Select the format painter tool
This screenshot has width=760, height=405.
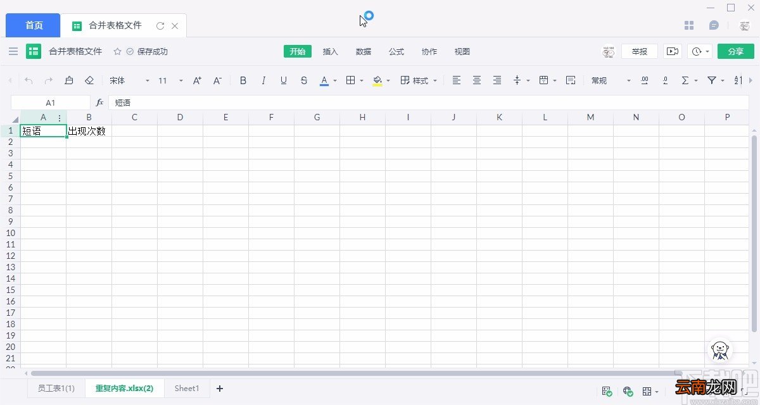pos(69,80)
